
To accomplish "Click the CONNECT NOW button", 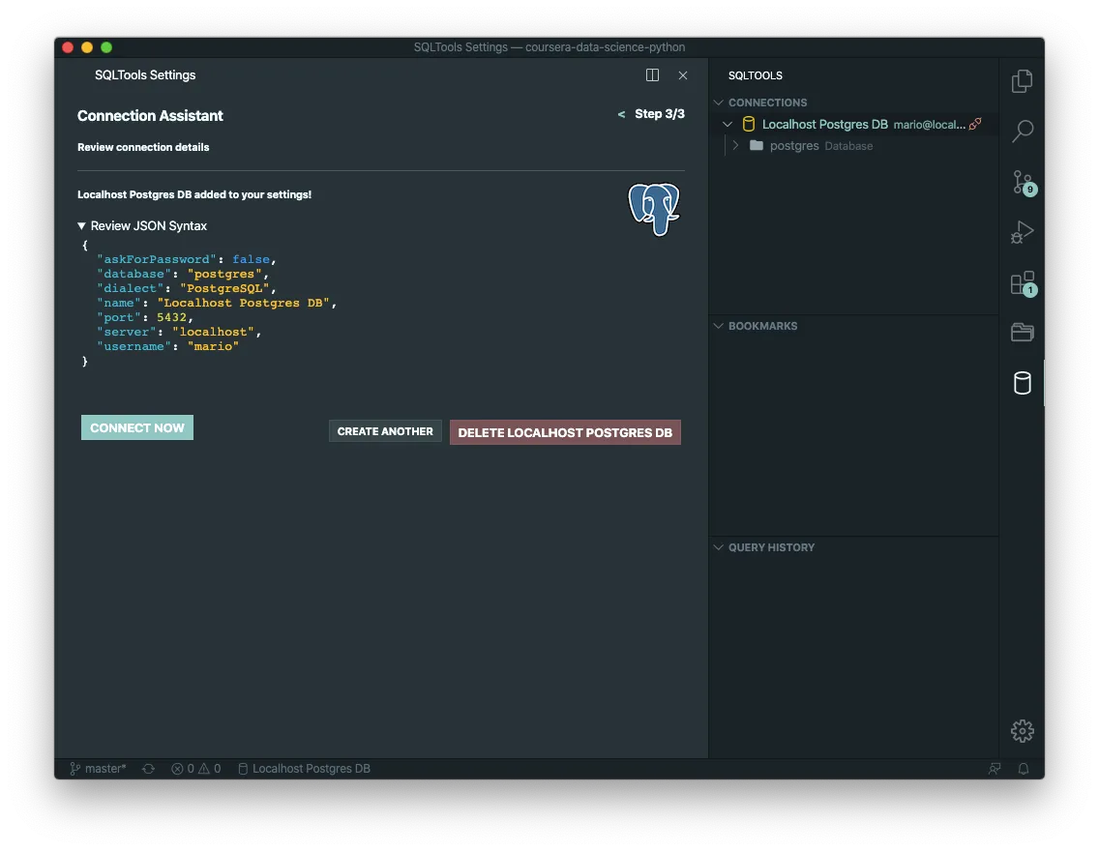I will click(x=137, y=428).
